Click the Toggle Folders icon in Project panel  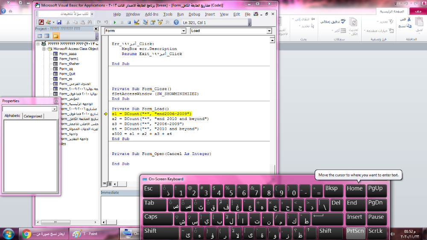point(56,36)
